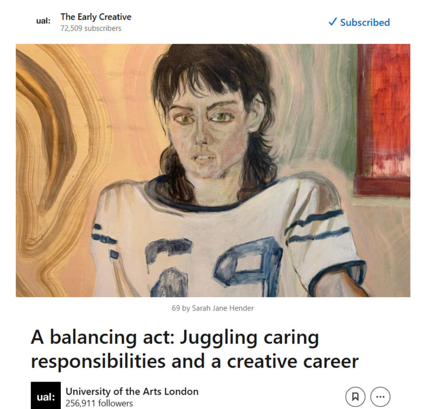
Task: Toggle the Subscribed button off
Action: click(x=359, y=22)
